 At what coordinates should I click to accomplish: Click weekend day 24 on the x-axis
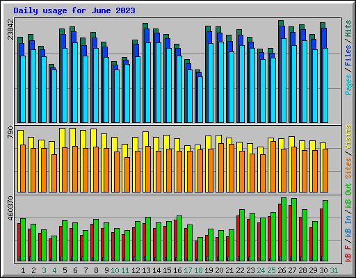(261, 270)
